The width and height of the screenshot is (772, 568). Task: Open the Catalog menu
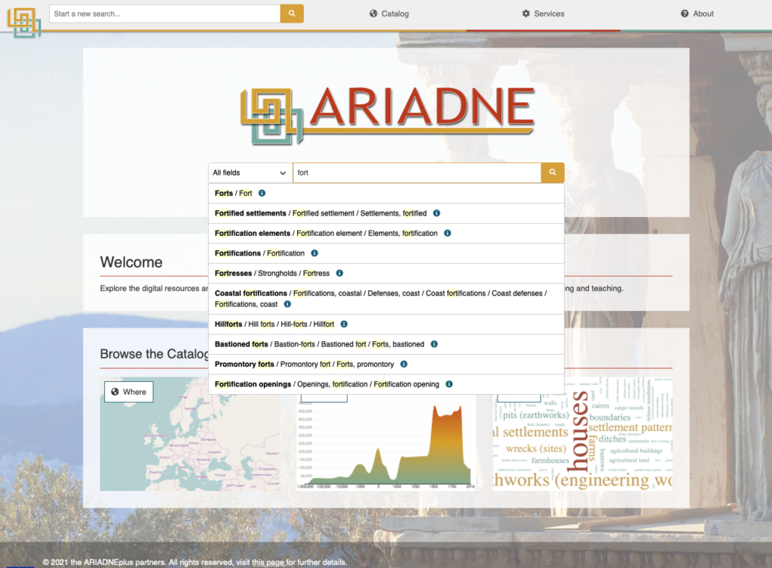(390, 14)
